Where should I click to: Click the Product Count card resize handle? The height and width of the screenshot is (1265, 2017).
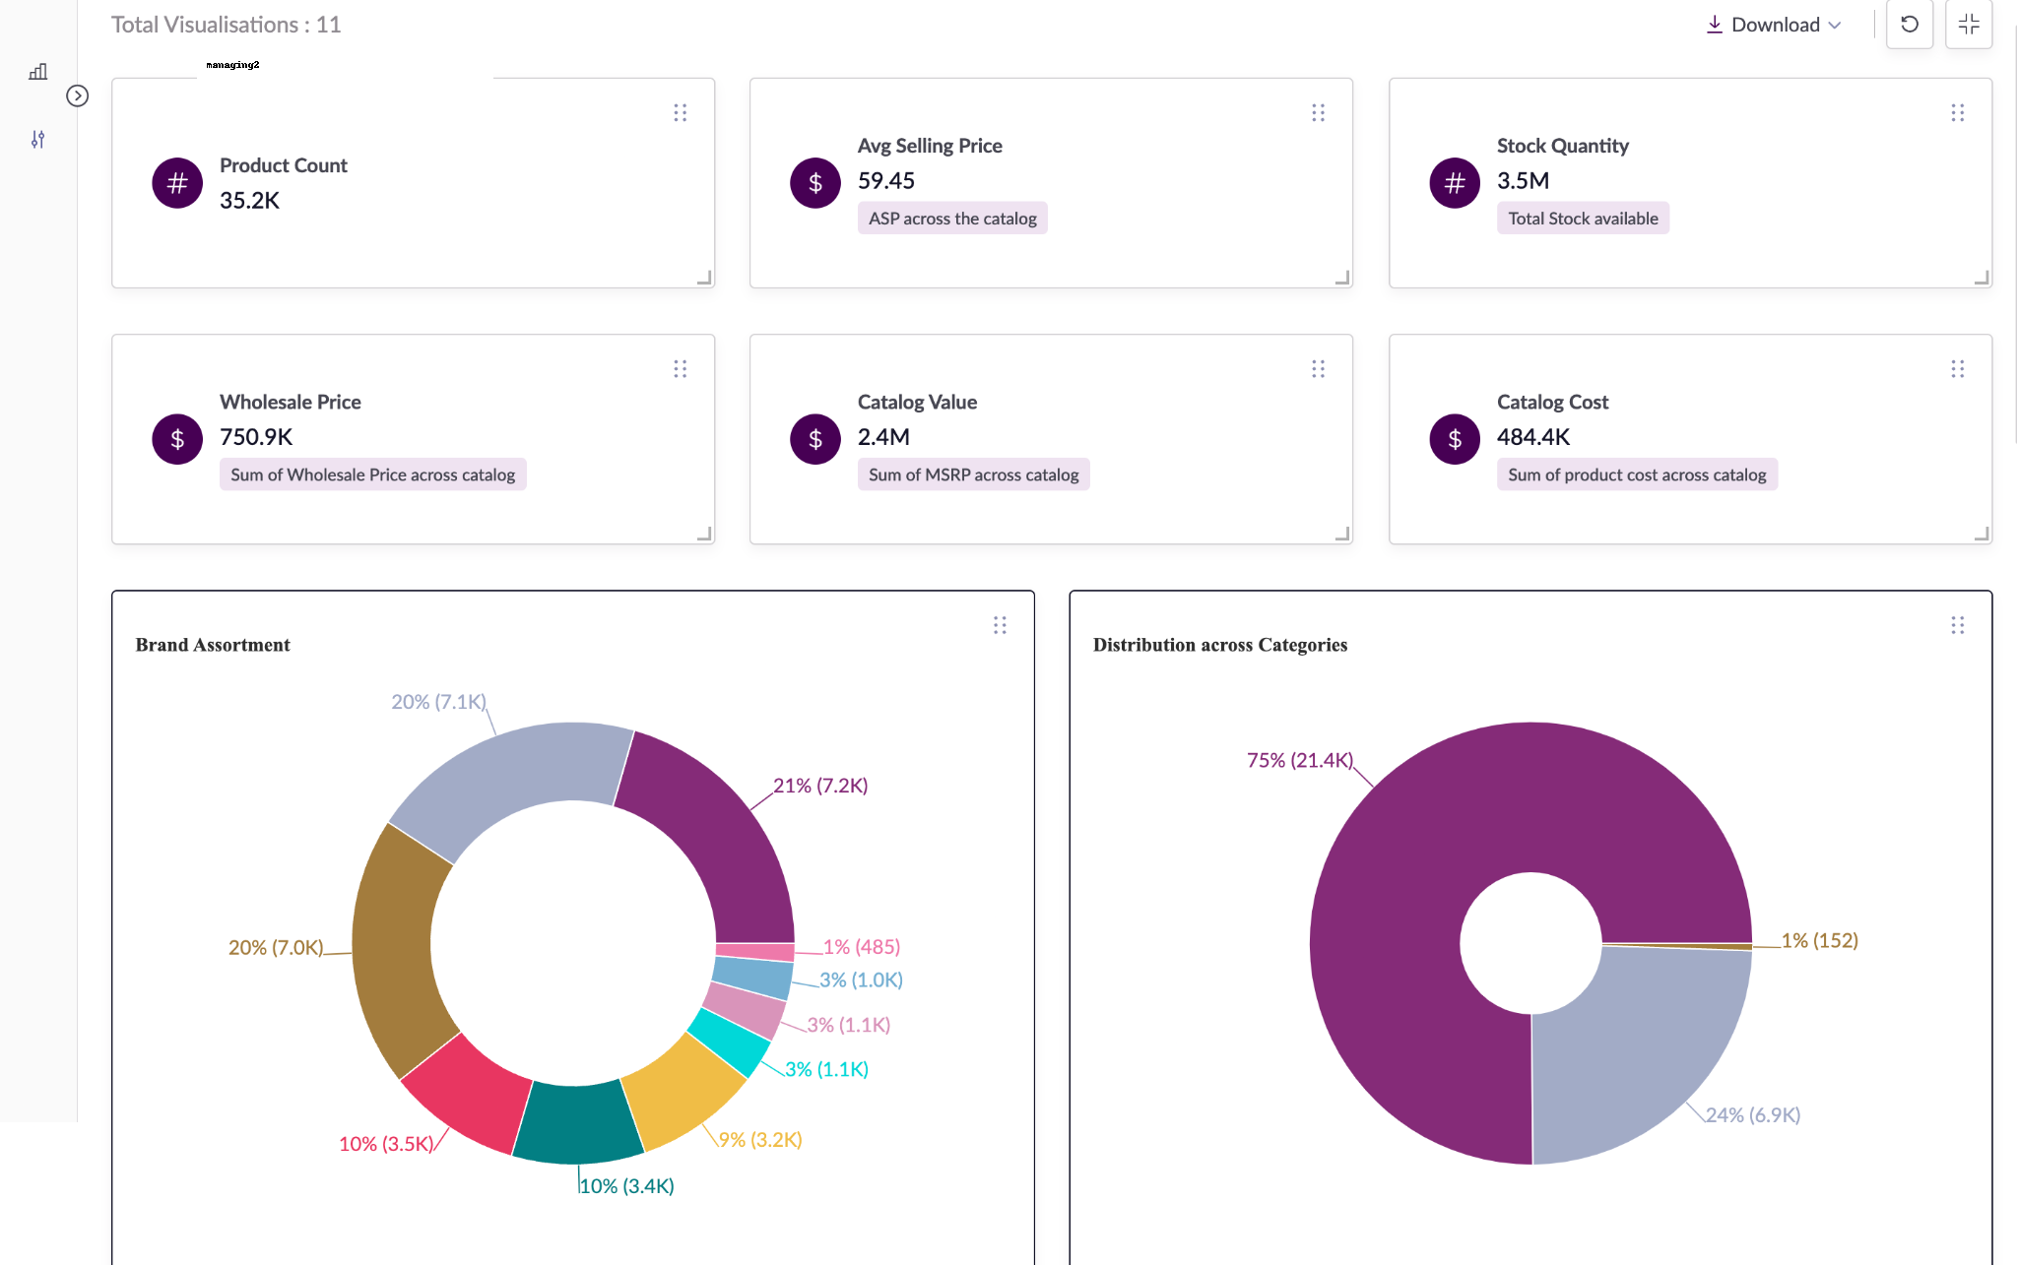[704, 279]
